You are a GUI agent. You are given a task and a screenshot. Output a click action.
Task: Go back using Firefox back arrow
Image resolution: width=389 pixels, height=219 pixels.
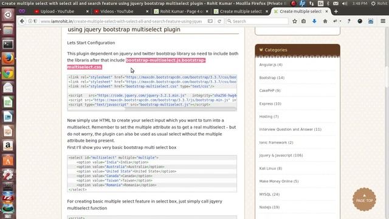coord(22,21)
